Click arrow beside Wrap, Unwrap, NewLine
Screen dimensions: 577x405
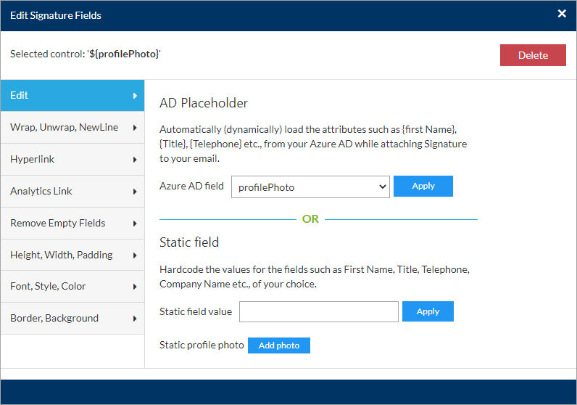pyautogui.click(x=135, y=128)
